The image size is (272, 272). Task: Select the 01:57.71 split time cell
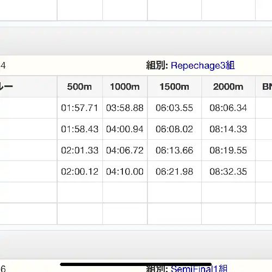pyautogui.click(x=79, y=108)
